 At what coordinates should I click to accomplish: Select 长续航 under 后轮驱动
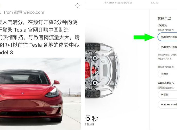pyautogui.click(x=167, y=74)
